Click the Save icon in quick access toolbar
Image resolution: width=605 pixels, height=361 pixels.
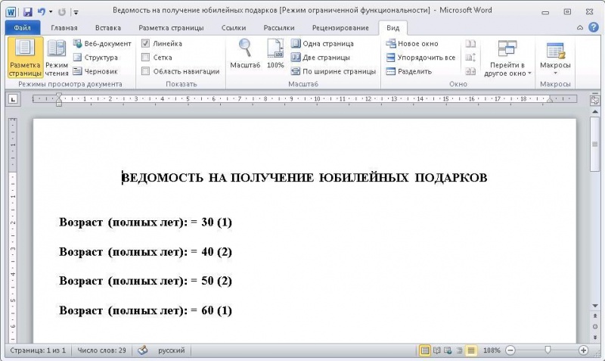click(x=27, y=12)
